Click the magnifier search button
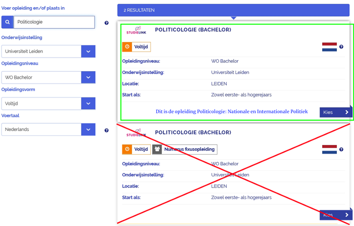This screenshot has width=354, height=226. pyautogui.click(x=8, y=22)
